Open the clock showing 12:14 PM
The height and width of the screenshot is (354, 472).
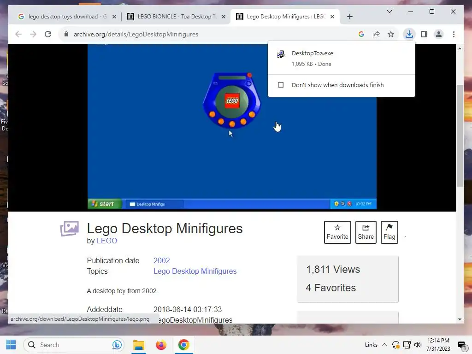[x=438, y=345]
